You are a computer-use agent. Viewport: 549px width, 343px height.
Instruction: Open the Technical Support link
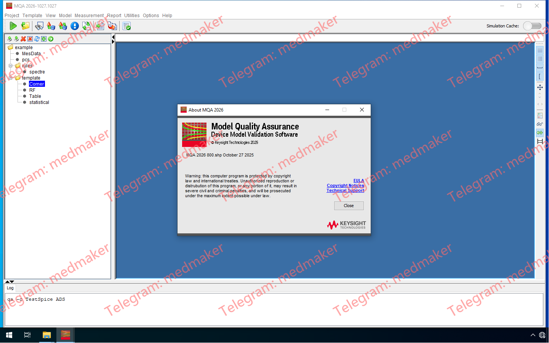[345, 190]
